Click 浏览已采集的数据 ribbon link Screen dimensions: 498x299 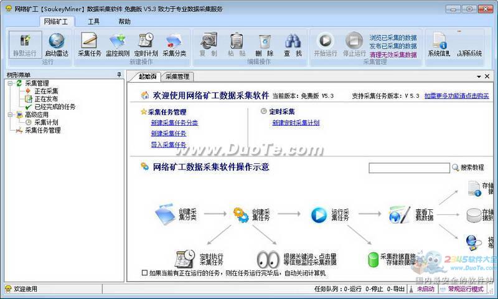tap(393, 37)
